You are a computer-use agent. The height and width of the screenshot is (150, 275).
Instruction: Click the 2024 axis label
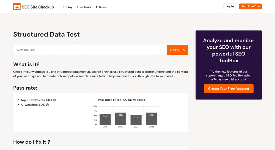(x=151, y=127)
